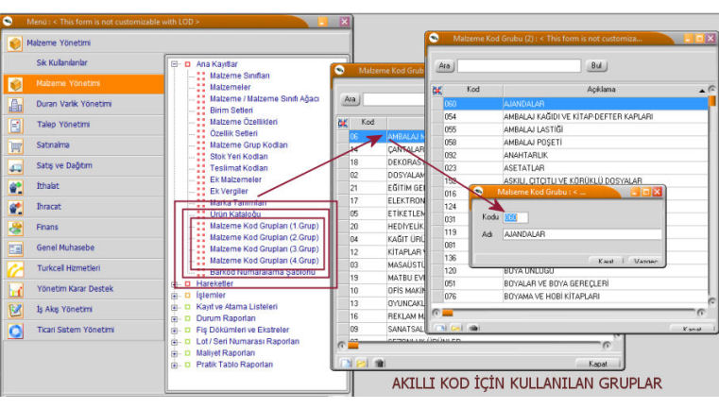Open Birim Setleri tree item
This screenshot has height=409, width=719.
click(x=231, y=111)
